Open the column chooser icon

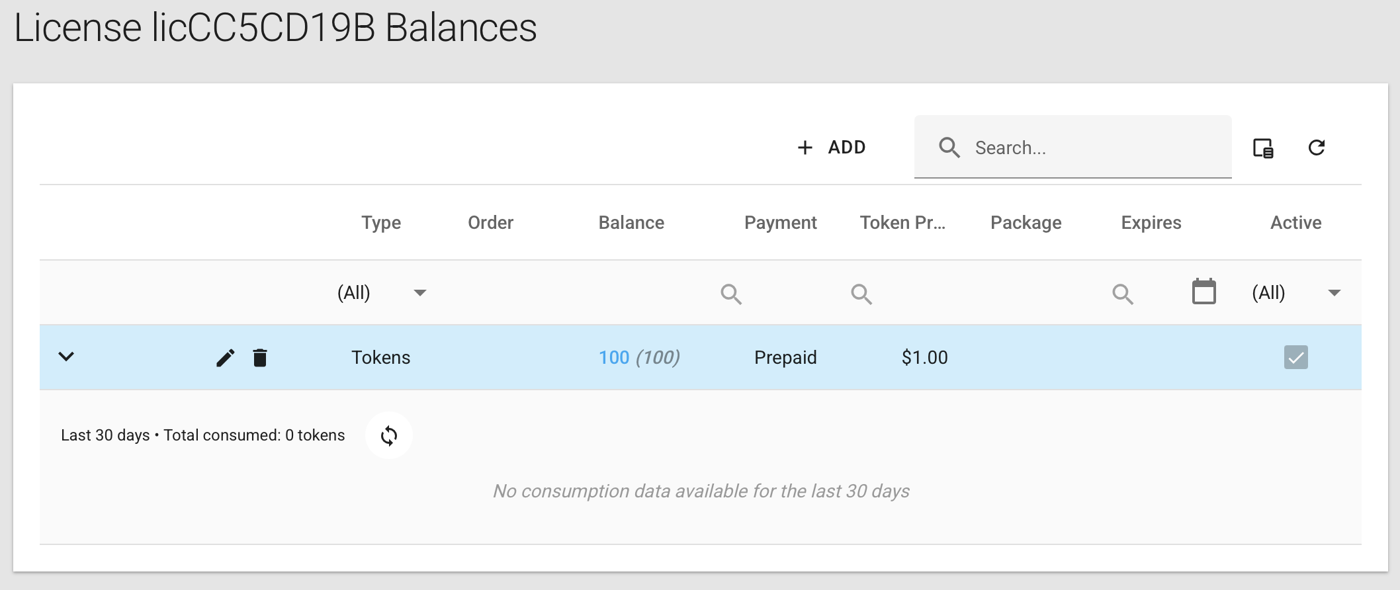tap(1263, 147)
